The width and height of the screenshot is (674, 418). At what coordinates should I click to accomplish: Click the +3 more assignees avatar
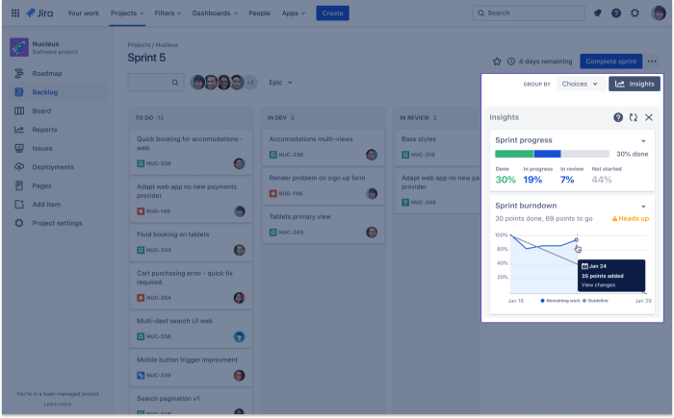[x=250, y=83]
